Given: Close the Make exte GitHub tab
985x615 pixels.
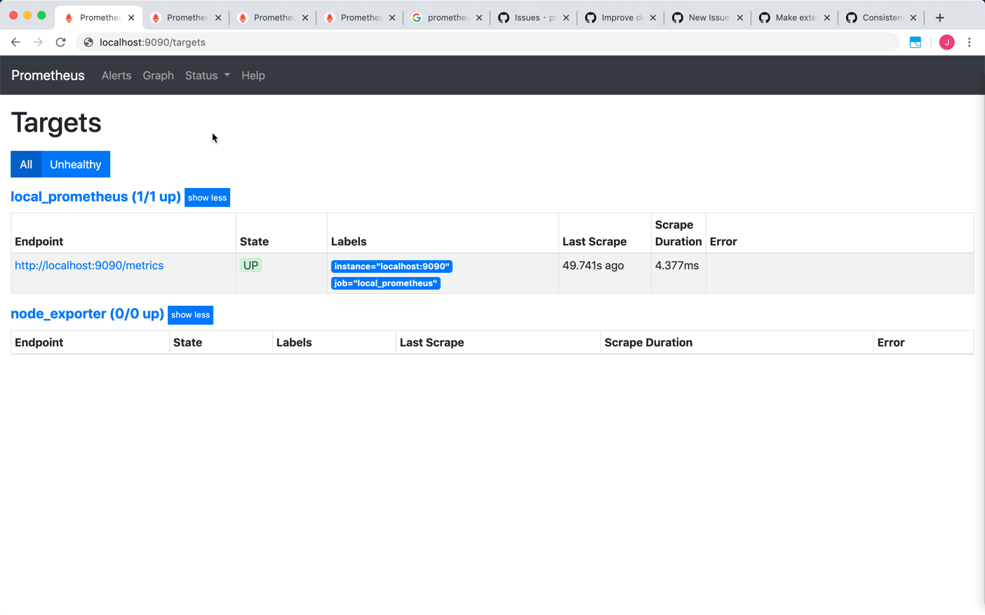Looking at the screenshot, I should pos(827,18).
